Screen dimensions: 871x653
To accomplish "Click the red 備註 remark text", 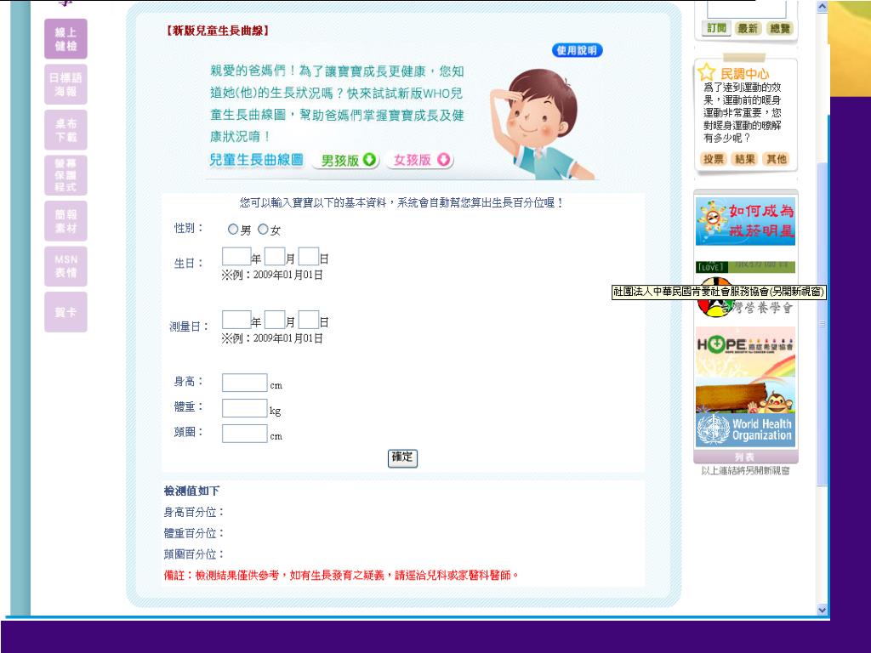I will (x=341, y=576).
